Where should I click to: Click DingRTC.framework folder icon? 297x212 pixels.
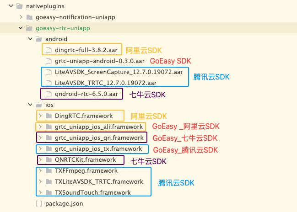pos(49,116)
